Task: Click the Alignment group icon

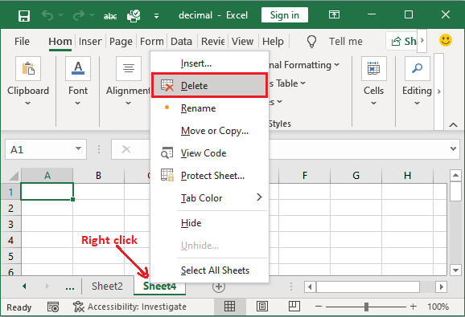Action: click(x=129, y=68)
